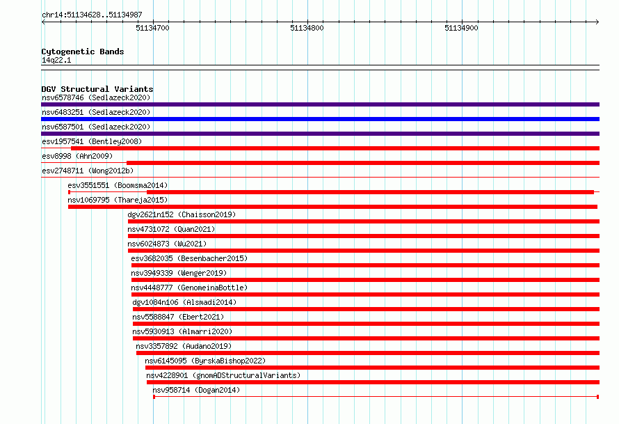
Task: Select the nsv958714 (Dogan2014) label
Action: click(196, 390)
